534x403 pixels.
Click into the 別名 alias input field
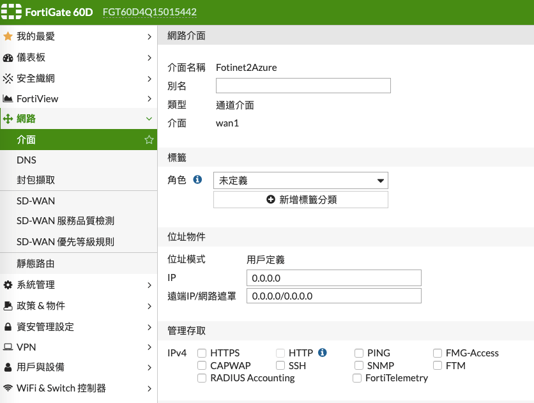tap(303, 86)
